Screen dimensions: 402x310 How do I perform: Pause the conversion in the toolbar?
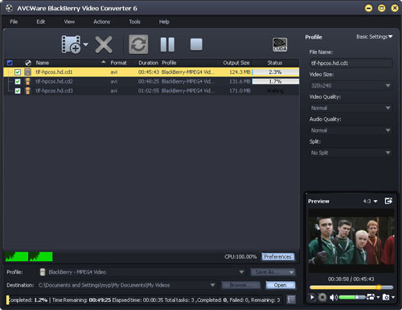tap(167, 44)
